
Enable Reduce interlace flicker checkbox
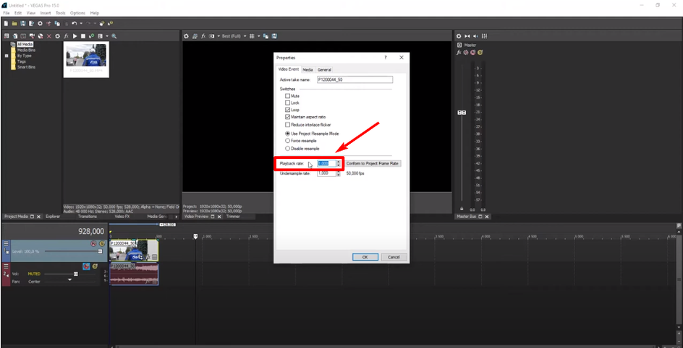click(287, 125)
